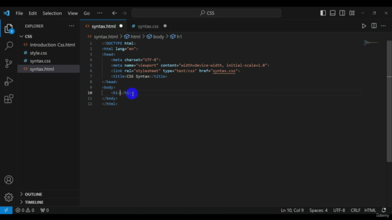392x220 pixels.
Task: Click the remote window status bar icon
Action: coord(6,210)
